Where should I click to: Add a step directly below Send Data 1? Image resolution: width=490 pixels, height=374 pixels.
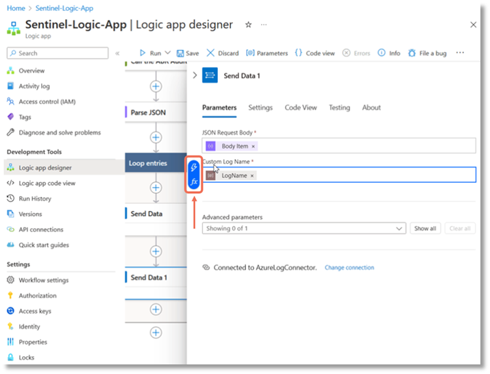tap(156, 310)
